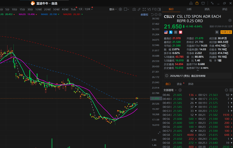Select the 30分 timeframe

click(30, 9)
